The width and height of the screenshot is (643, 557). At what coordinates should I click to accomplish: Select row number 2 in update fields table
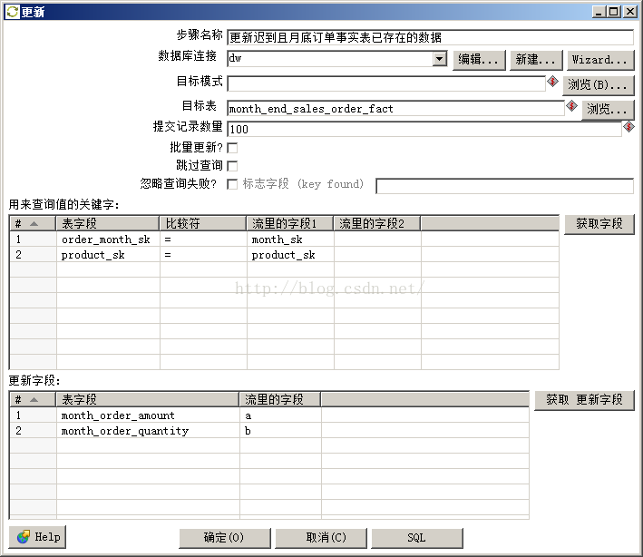click(x=33, y=431)
